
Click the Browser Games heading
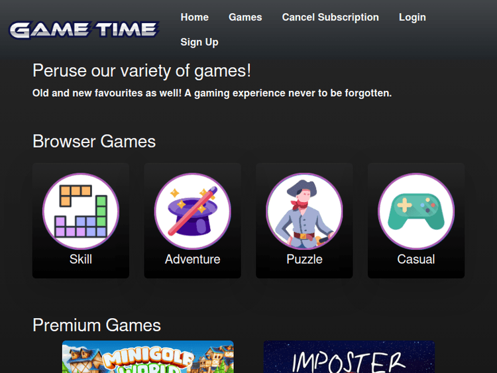tap(94, 141)
